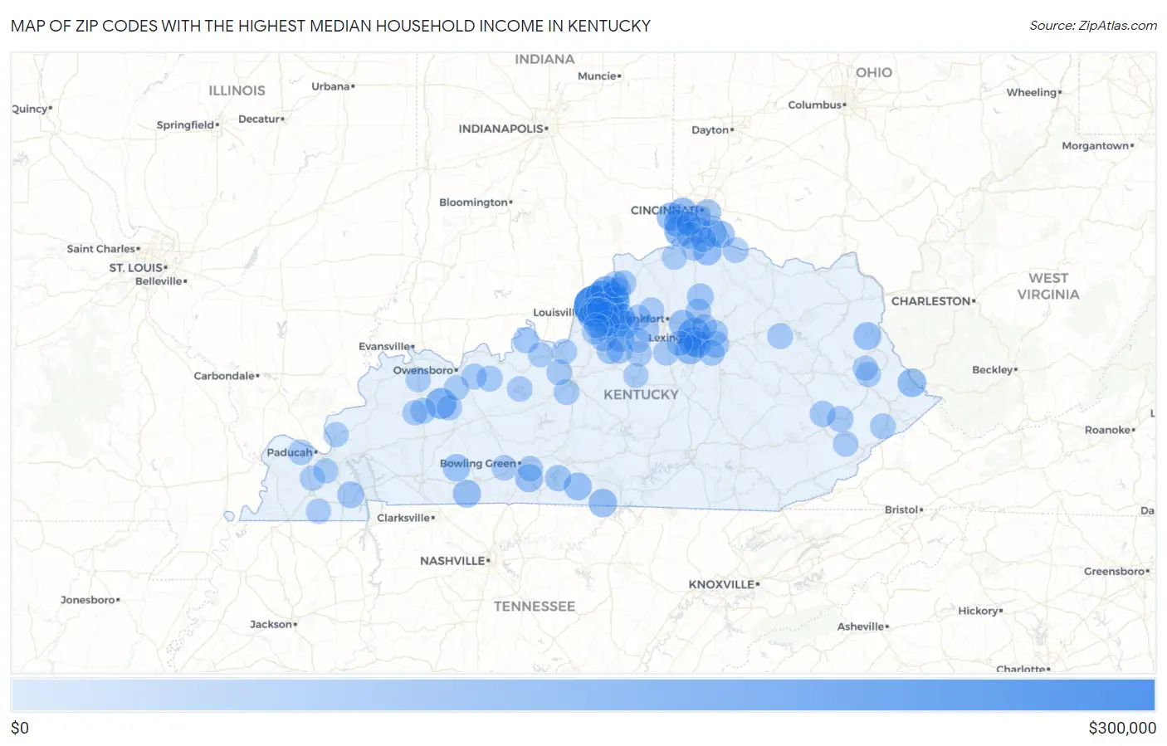Expand details for the Cincinnati marker group
1167x746 pixels.
click(x=687, y=226)
